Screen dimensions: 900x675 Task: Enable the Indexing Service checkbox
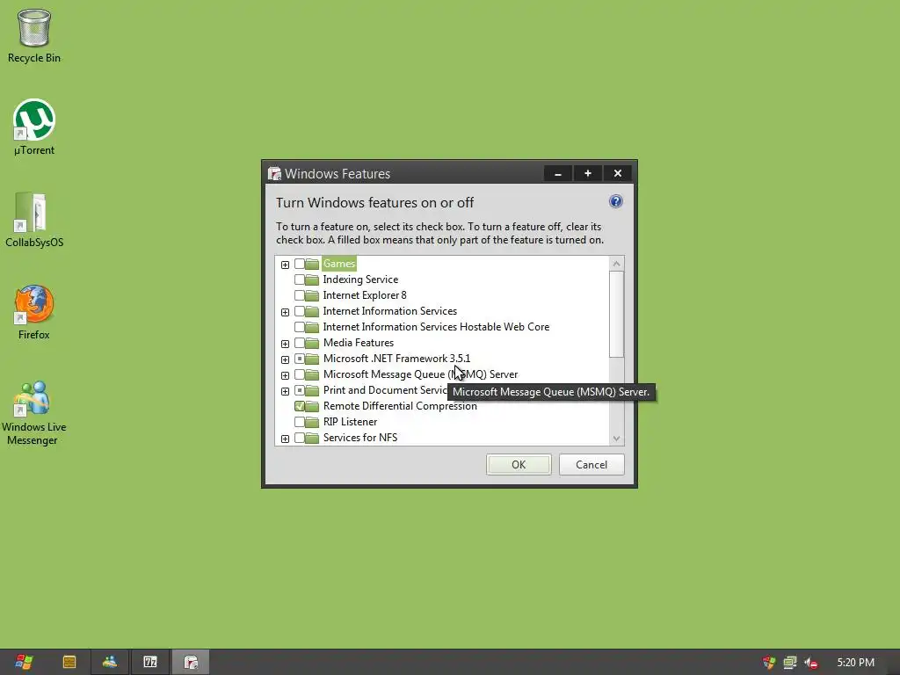coord(299,279)
